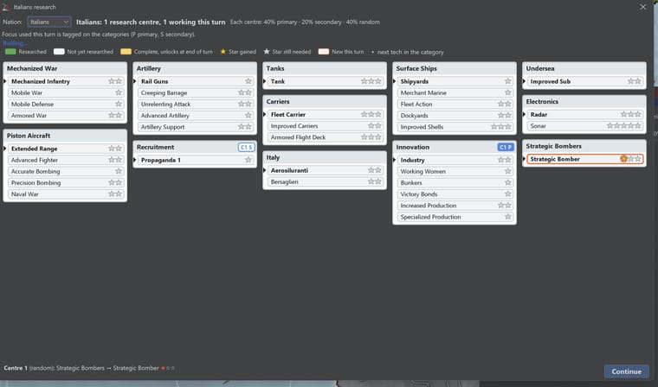The image size is (658, 387).
Task: Click the stars on Extended Range row
Action: pyautogui.click(x=115, y=149)
